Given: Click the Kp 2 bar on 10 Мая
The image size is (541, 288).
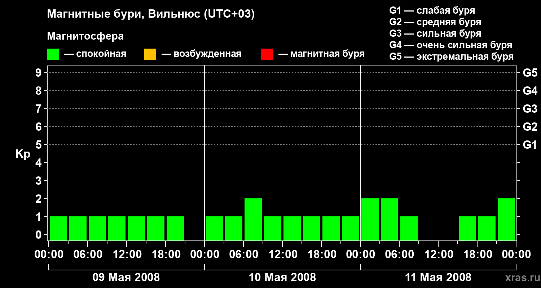Looking at the screenshot, I should pos(253,219).
